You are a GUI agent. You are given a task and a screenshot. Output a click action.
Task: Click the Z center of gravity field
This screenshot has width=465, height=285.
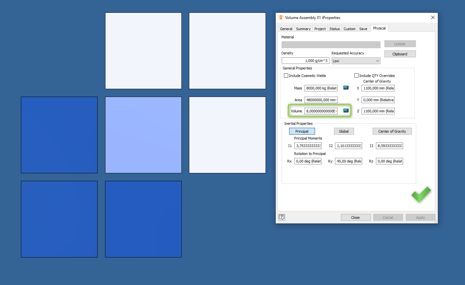pyautogui.click(x=378, y=111)
